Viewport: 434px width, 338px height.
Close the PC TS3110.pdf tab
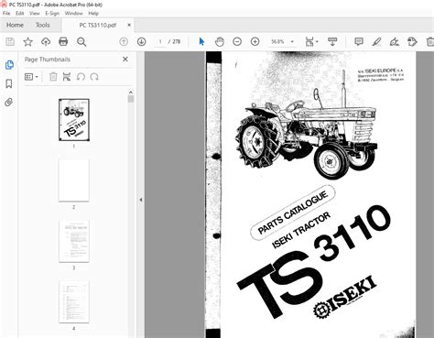(129, 25)
